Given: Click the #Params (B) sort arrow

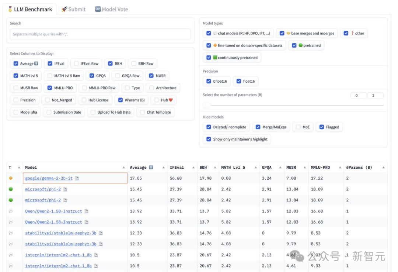Looking at the screenshot, I should pyautogui.click(x=384, y=168).
